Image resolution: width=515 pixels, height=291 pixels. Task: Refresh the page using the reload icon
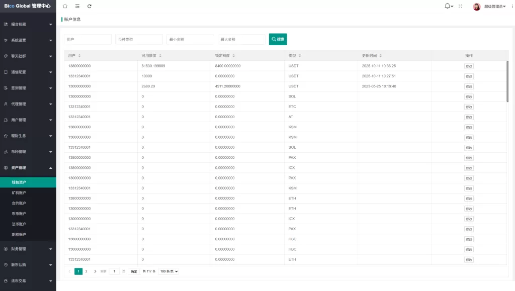(89, 7)
